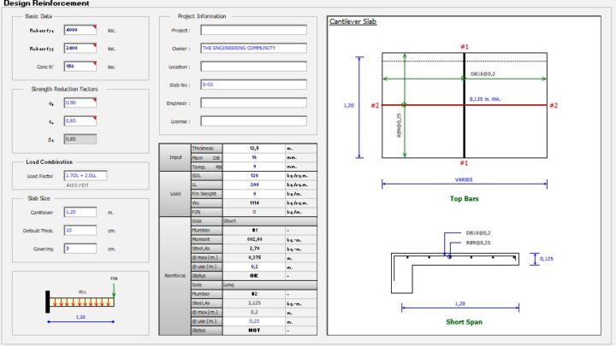Focus the License field
Image resolution: width=616 pixels, height=346 pixels.
pyautogui.click(x=254, y=121)
